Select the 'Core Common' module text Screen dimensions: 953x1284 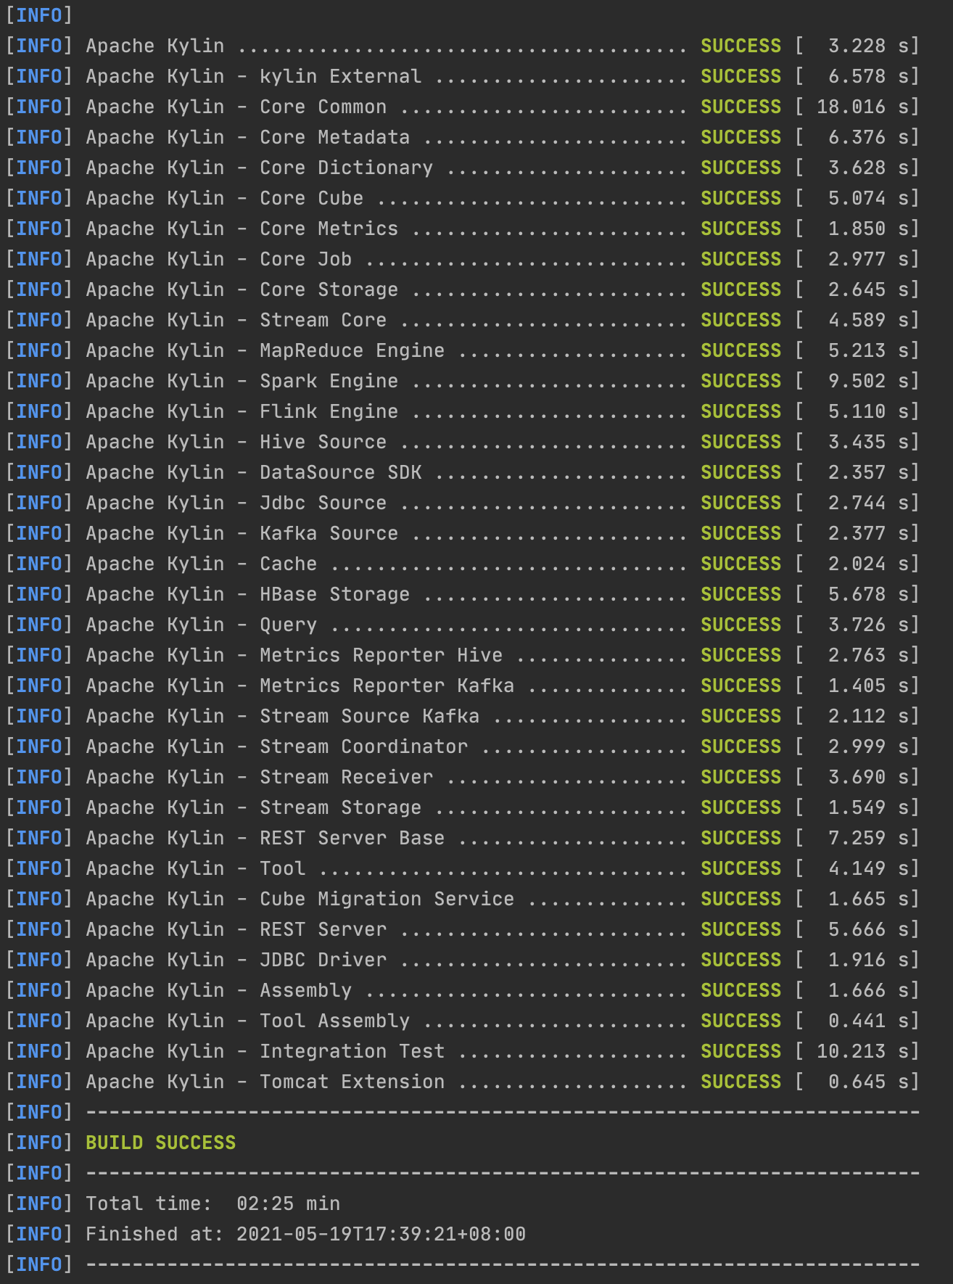(323, 107)
